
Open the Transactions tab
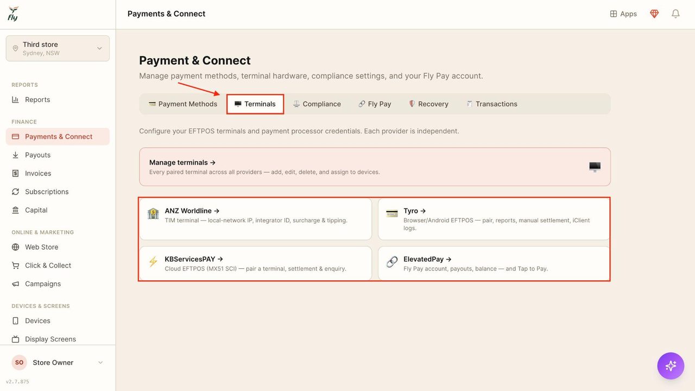(x=491, y=104)
